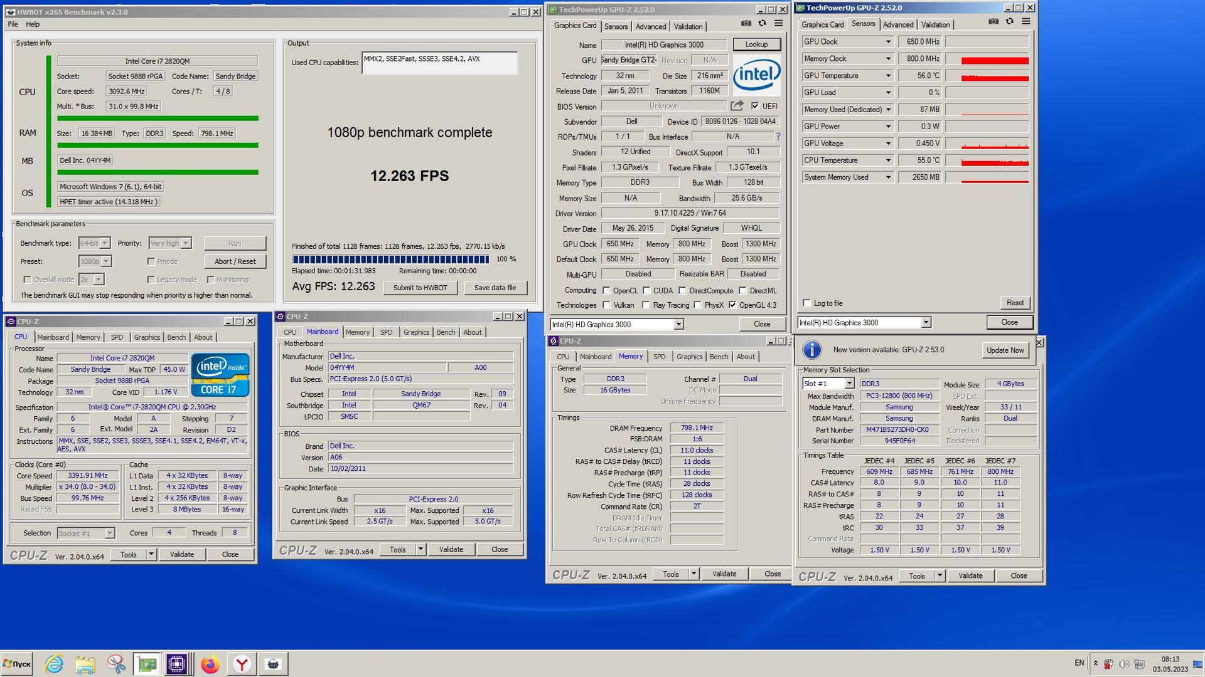Open Firefox from taskbar
Viewport: 1205px width, 677px height.
click(x=210, y=664)
